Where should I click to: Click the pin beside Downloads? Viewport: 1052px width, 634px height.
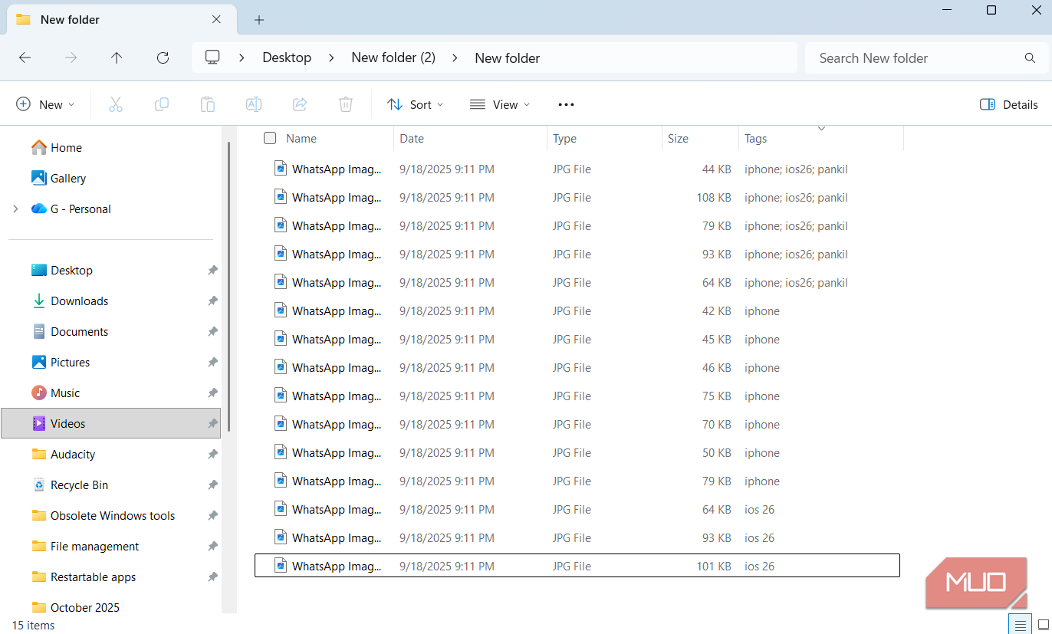point(212,301)
